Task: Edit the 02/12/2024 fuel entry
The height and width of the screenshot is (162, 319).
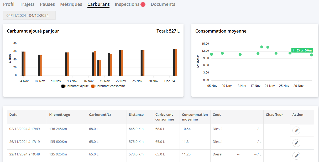Action: (x=296, y=130)
